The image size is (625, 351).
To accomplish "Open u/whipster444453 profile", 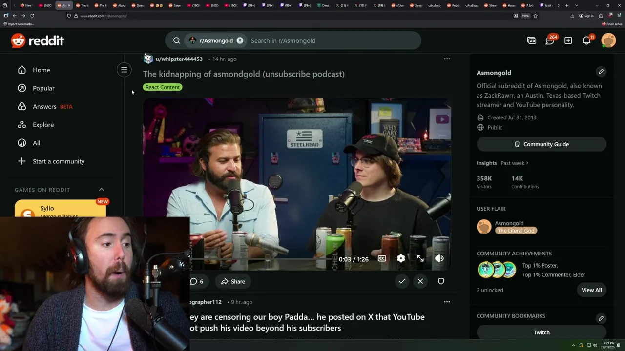I will pos(179,59).
